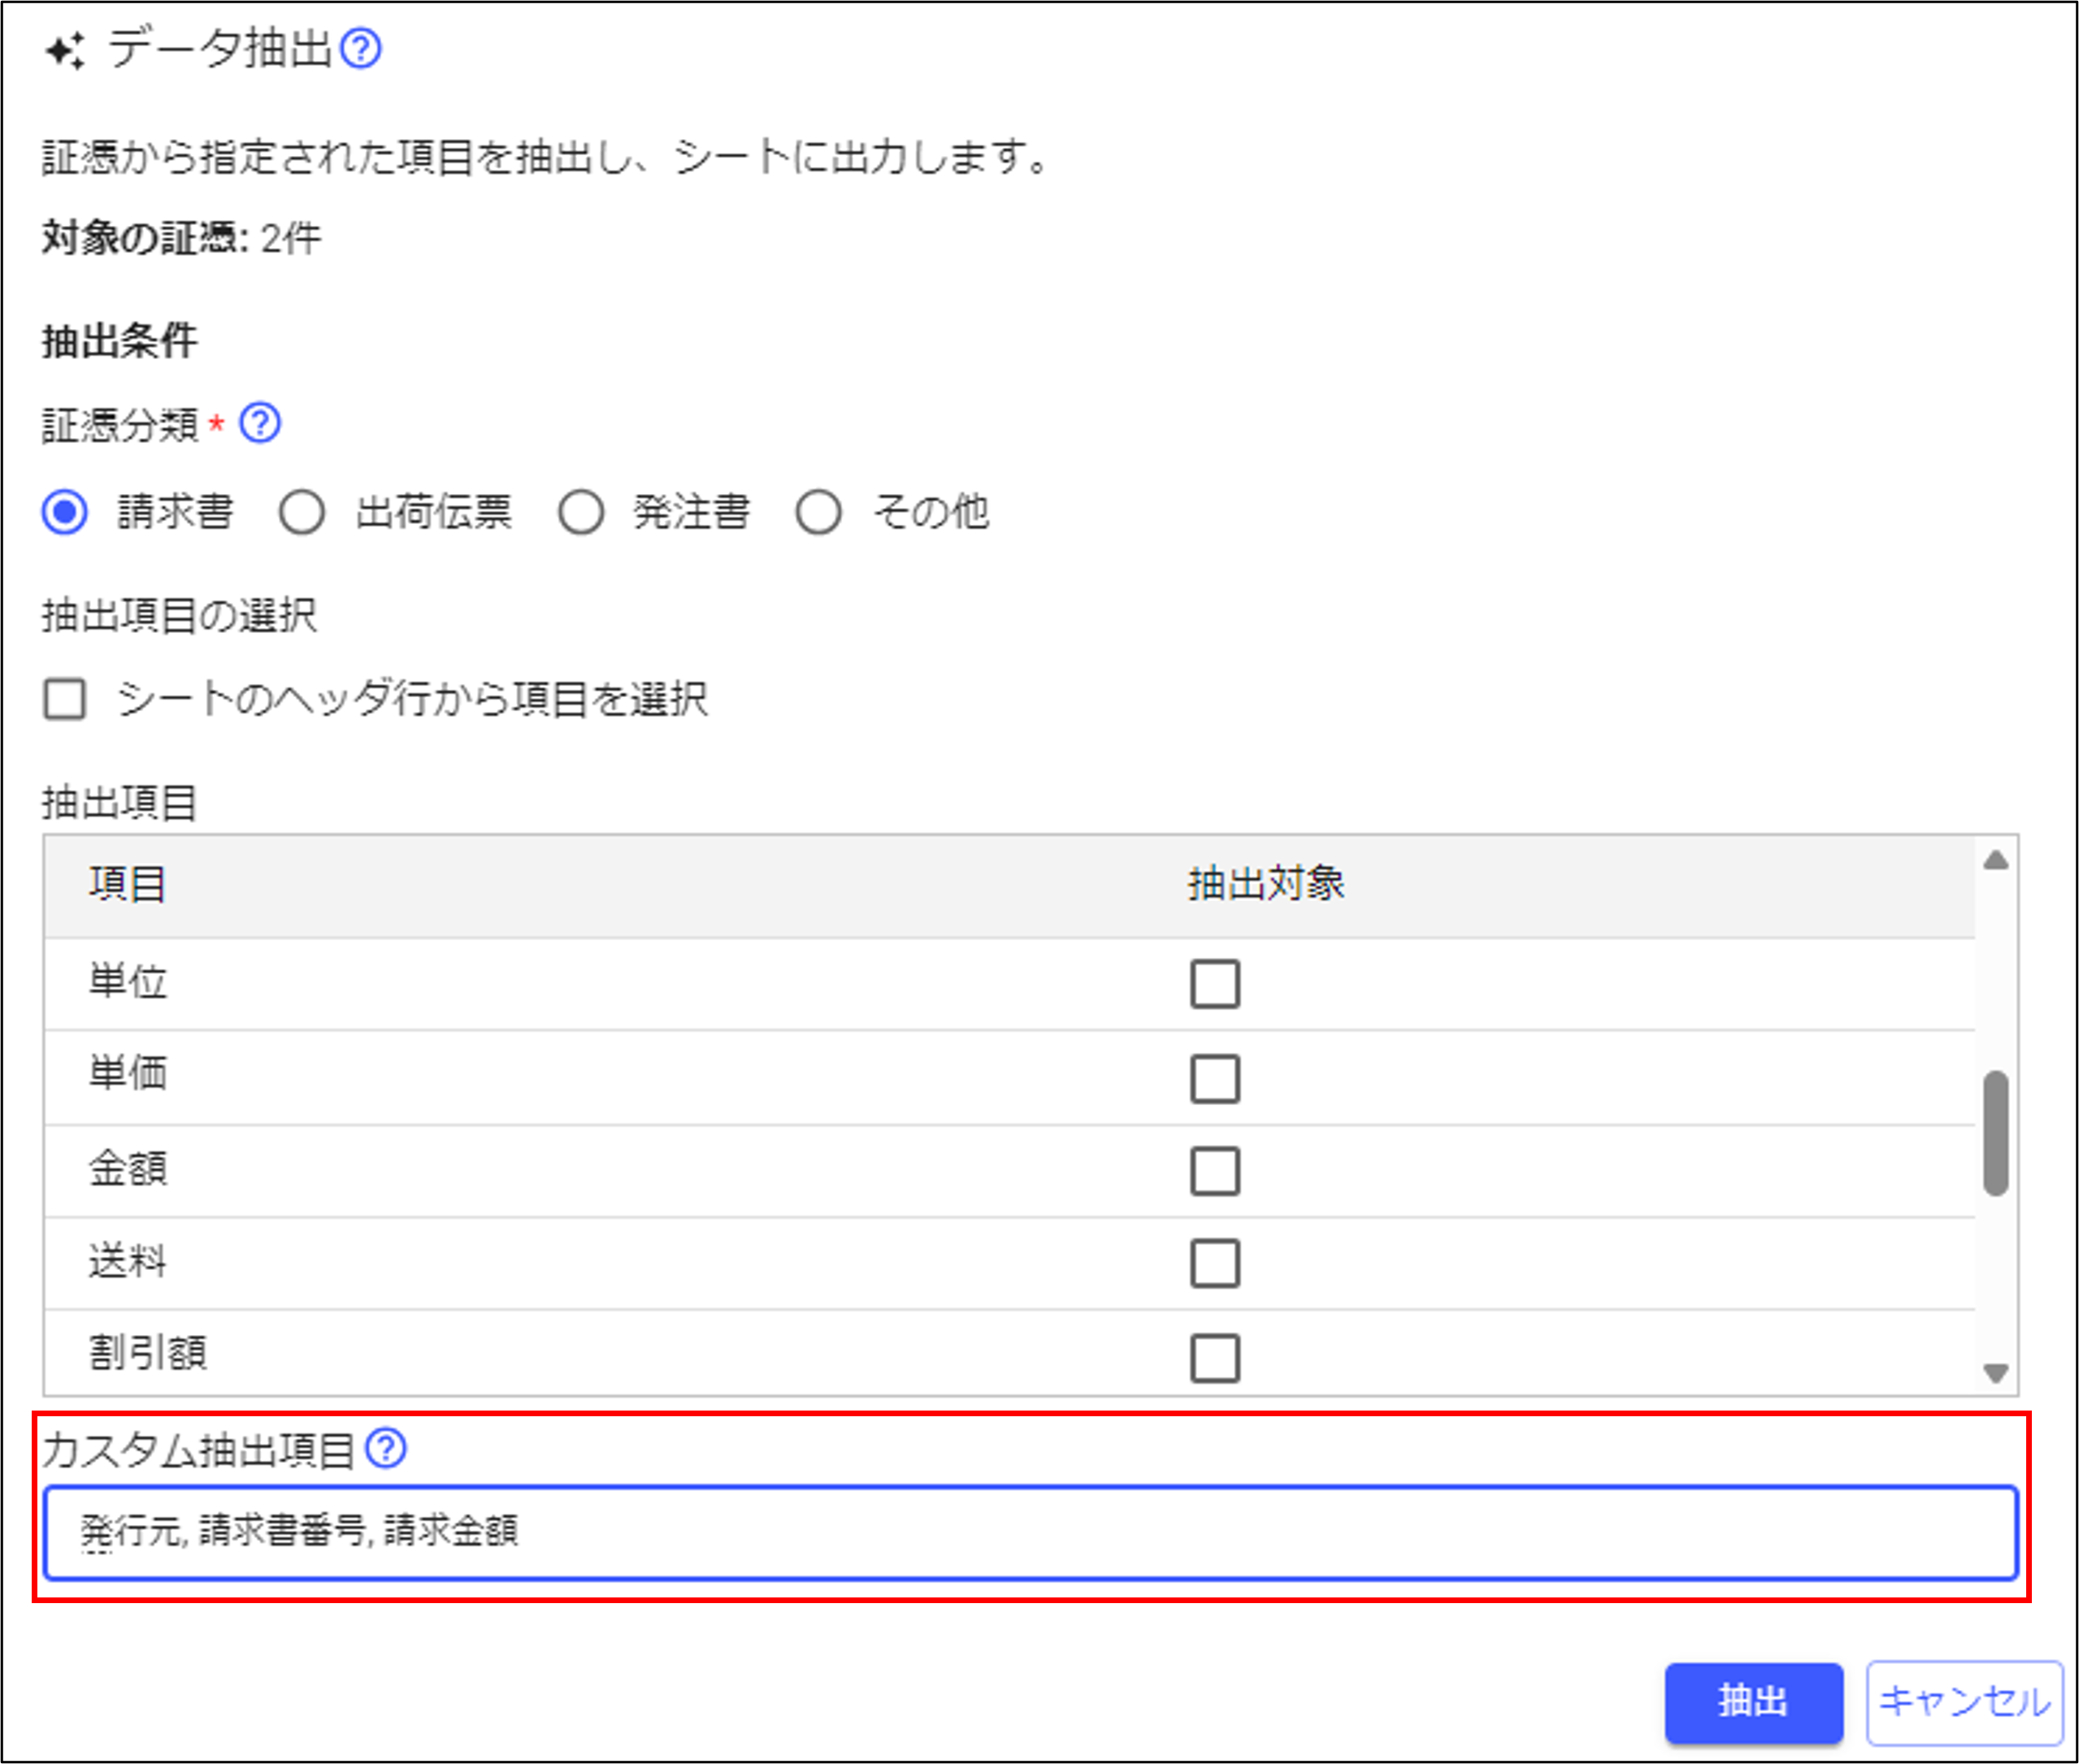
Task: Click the custom extraction items text field
Action: (x=1030, y=1532)
